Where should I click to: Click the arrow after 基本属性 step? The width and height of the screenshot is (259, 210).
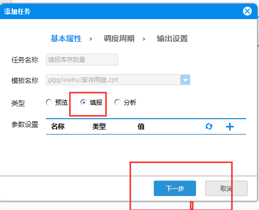(91, 39)
